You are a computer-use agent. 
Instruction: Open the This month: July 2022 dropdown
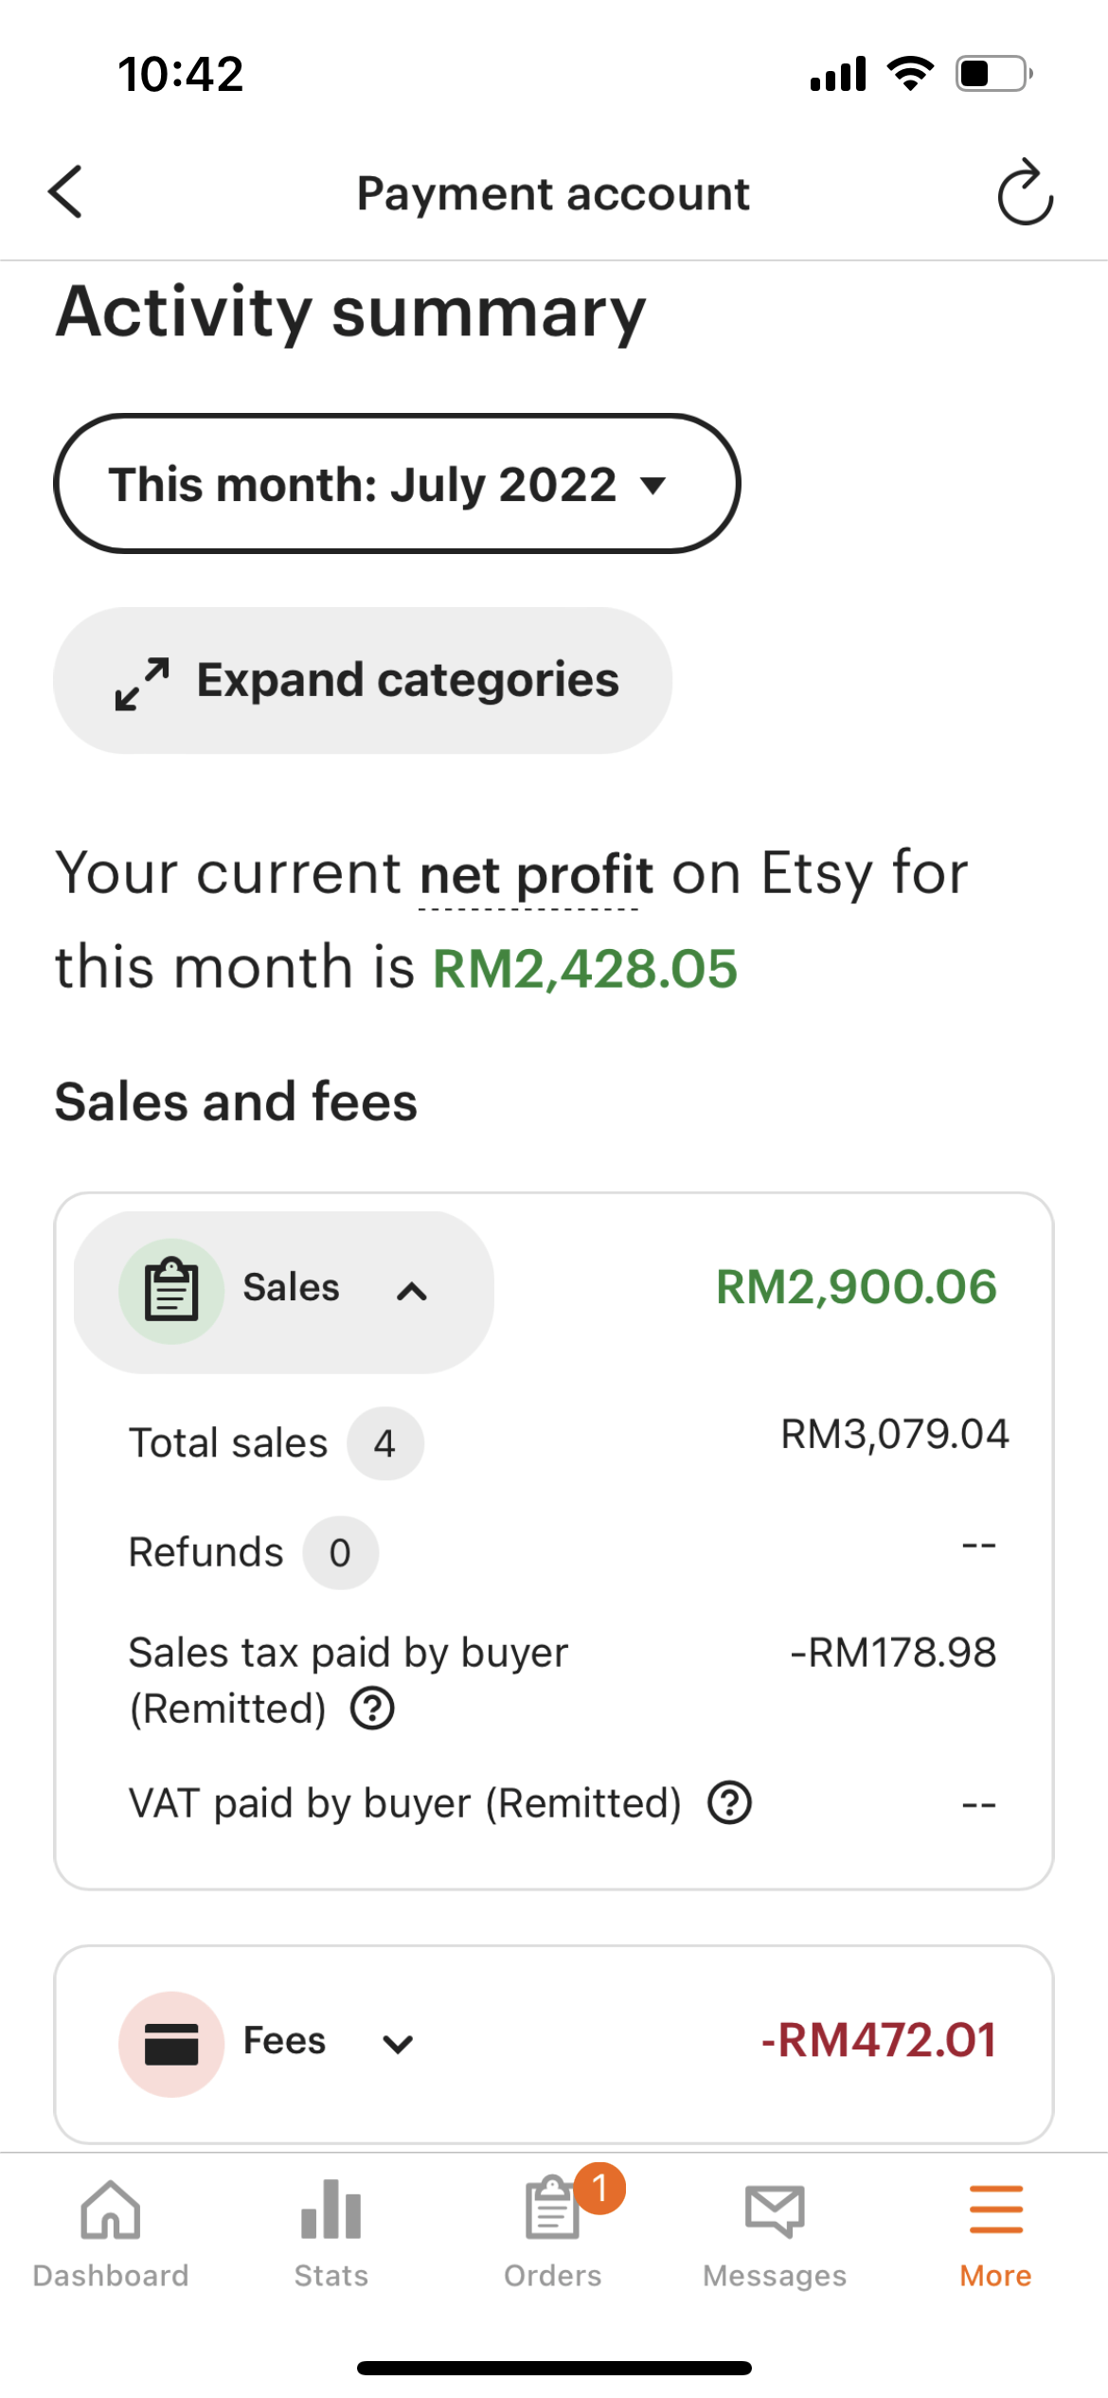click(x=397, y=484)
